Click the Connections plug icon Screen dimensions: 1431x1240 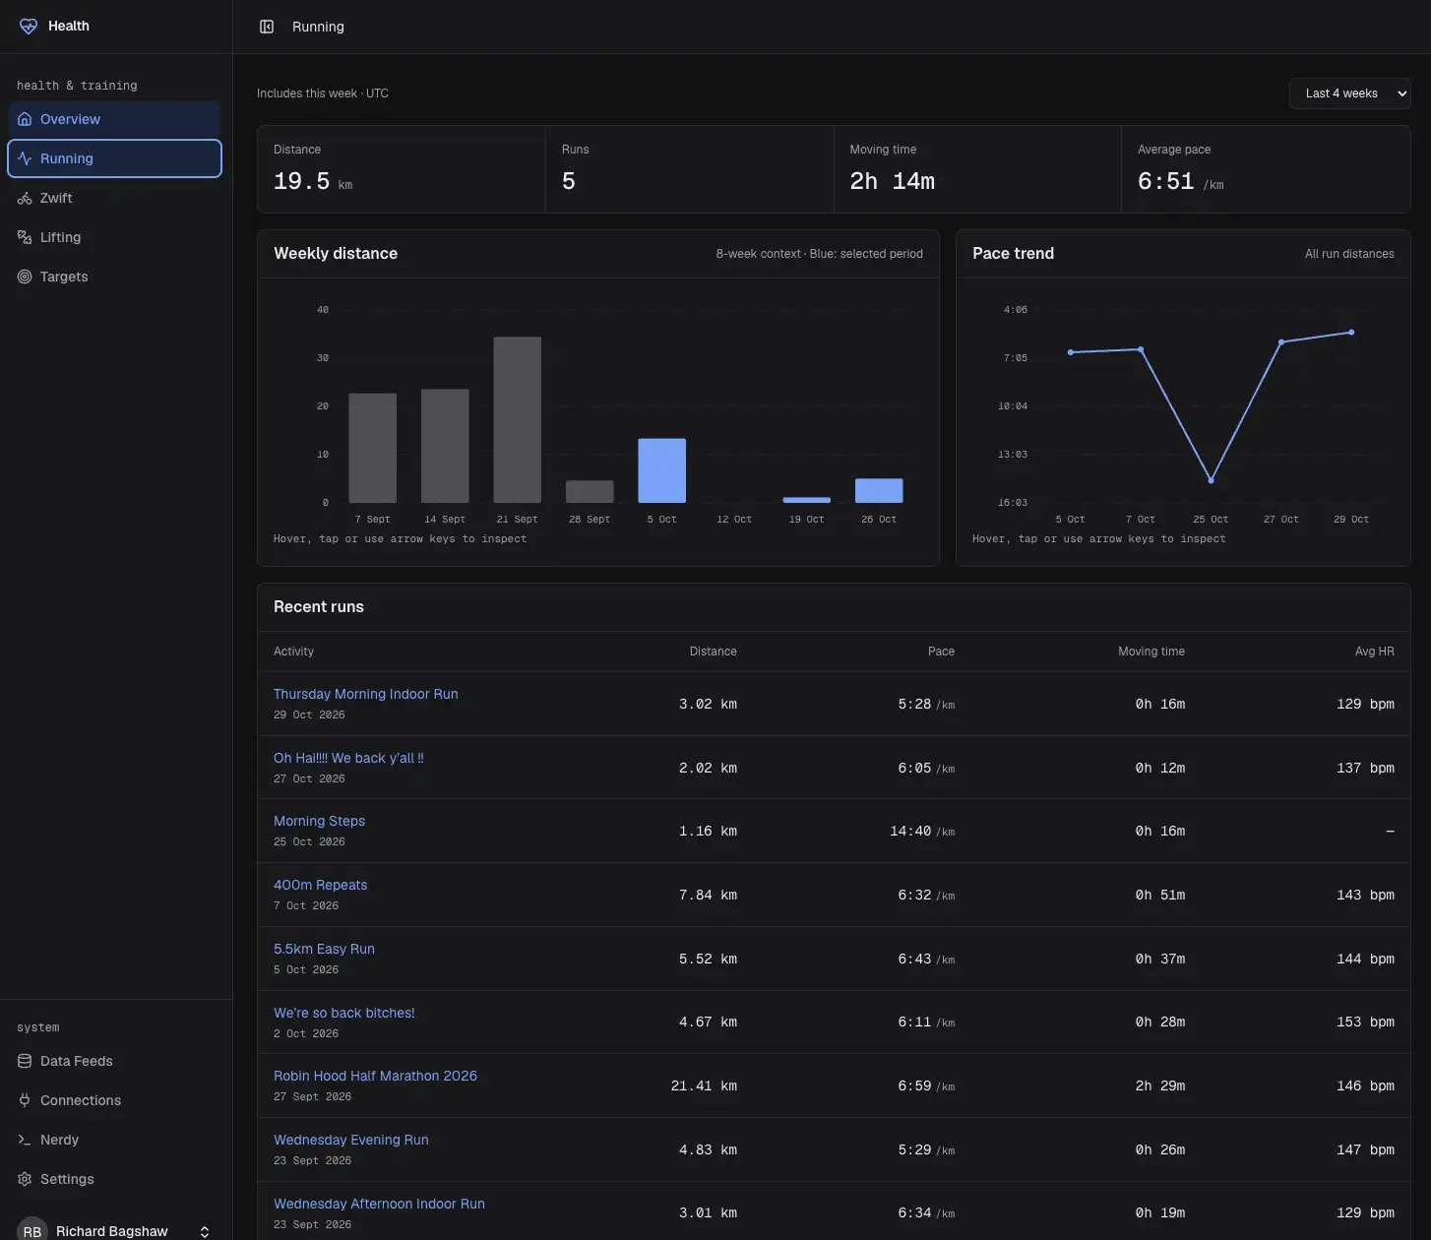(25, 1100)
